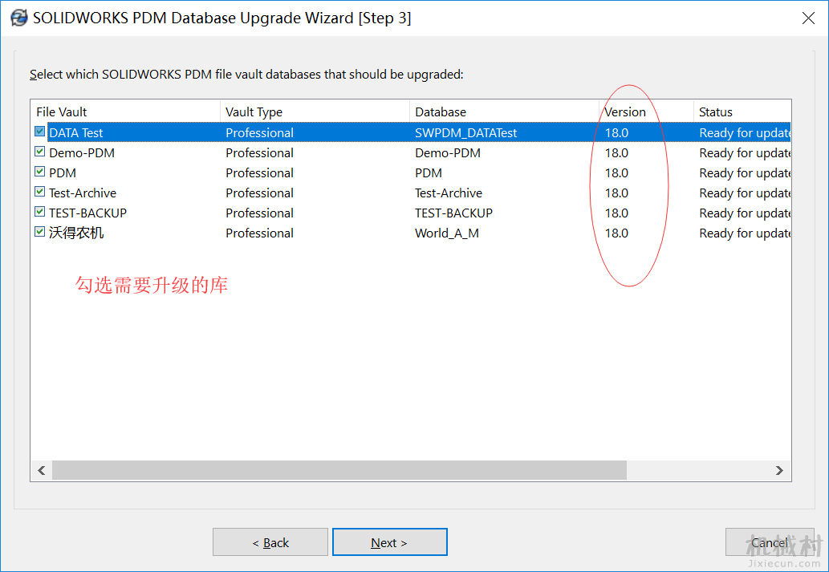The width and height of the screenshot is (829, 572).
Task: Click version 18.0 in the DATA Test row
Action: [x=616, y=132]
